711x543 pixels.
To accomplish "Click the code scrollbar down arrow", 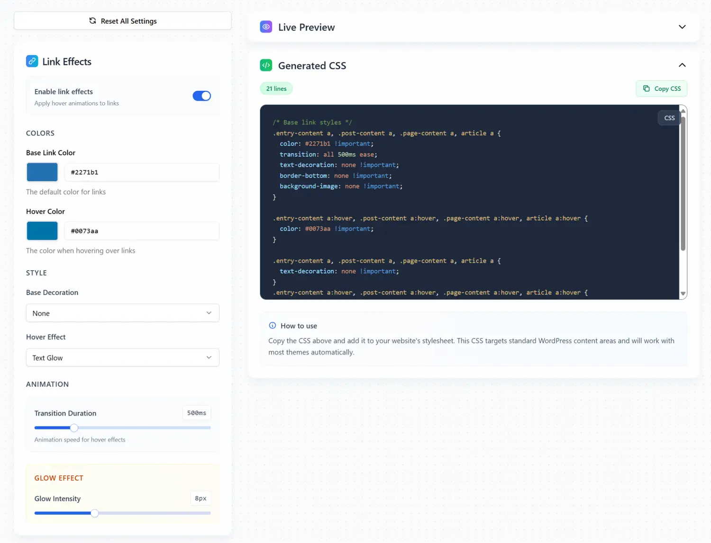I will coord(683,294).
